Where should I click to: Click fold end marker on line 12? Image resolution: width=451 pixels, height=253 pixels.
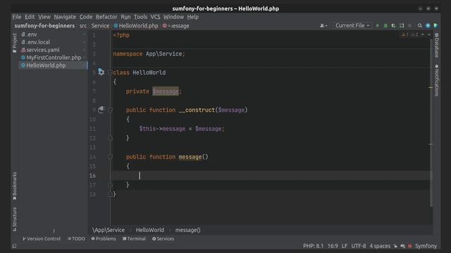pyautogui.click(x=110, y=138)
